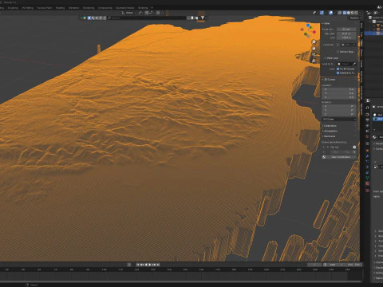Open the Tool properties tab icon
This screenshot has width=383, height=287.
point(367,108)
